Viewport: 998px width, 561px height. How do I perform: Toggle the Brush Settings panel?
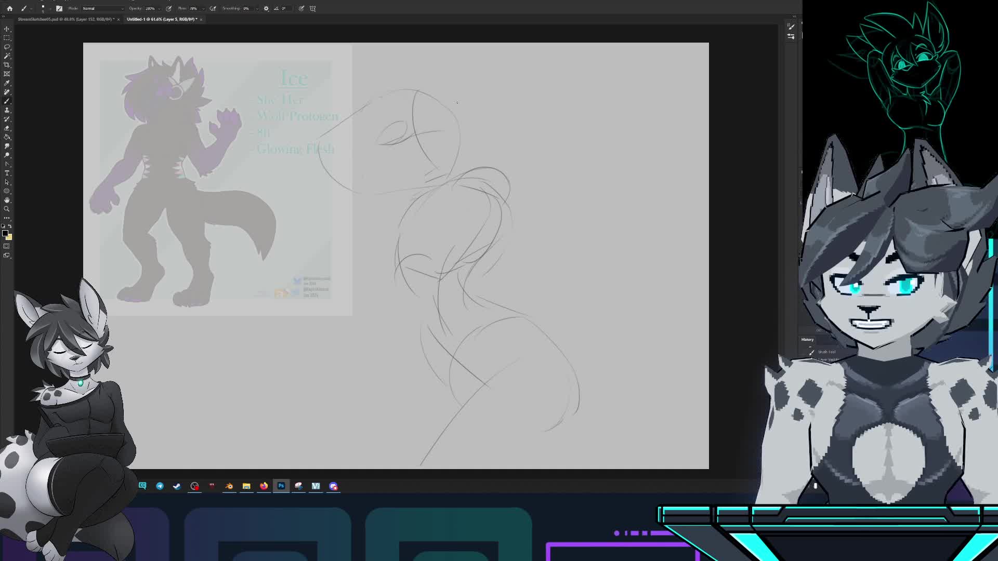point(59,8)
